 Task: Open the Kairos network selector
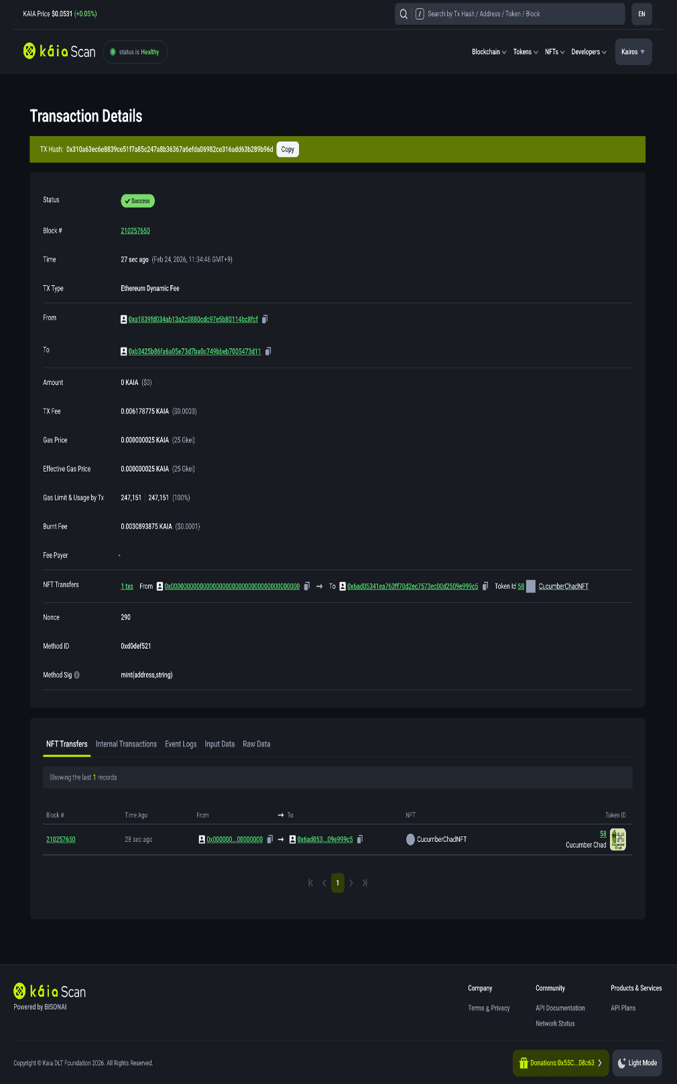633,52
